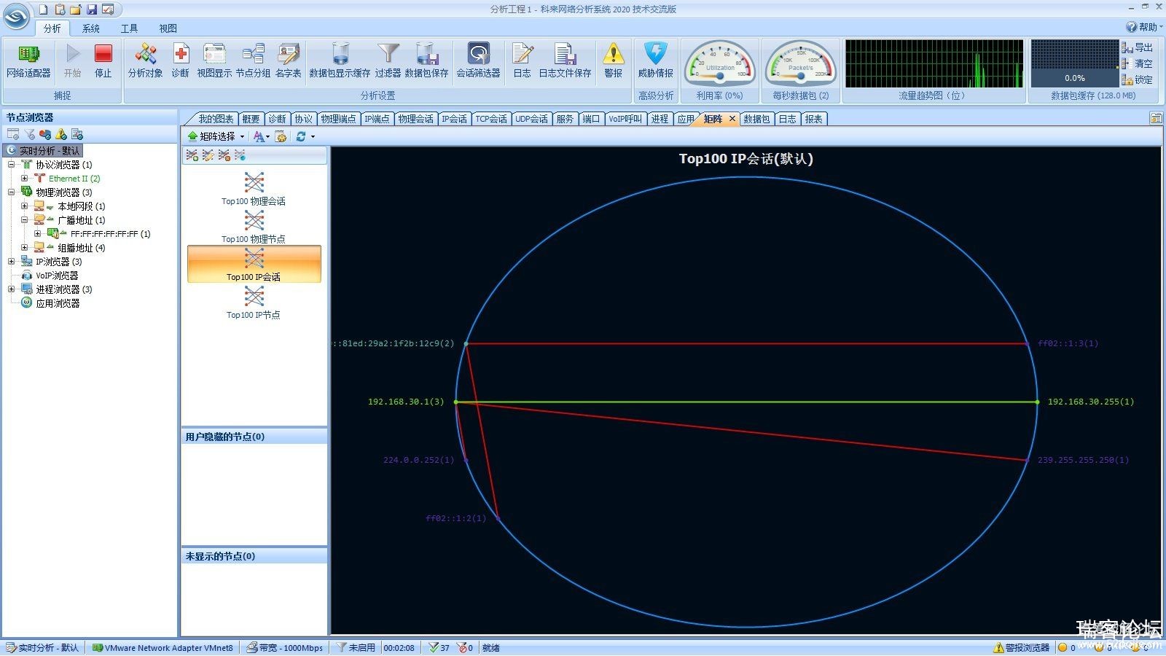
Task: Click the add filter icon in node browser
Action: pos(29,134)
